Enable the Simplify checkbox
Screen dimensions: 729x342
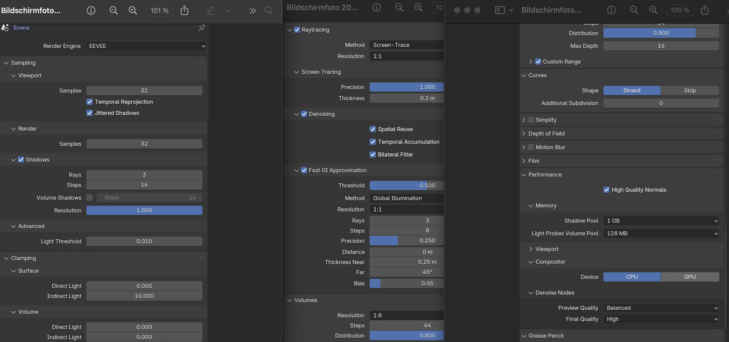[531, 120]
